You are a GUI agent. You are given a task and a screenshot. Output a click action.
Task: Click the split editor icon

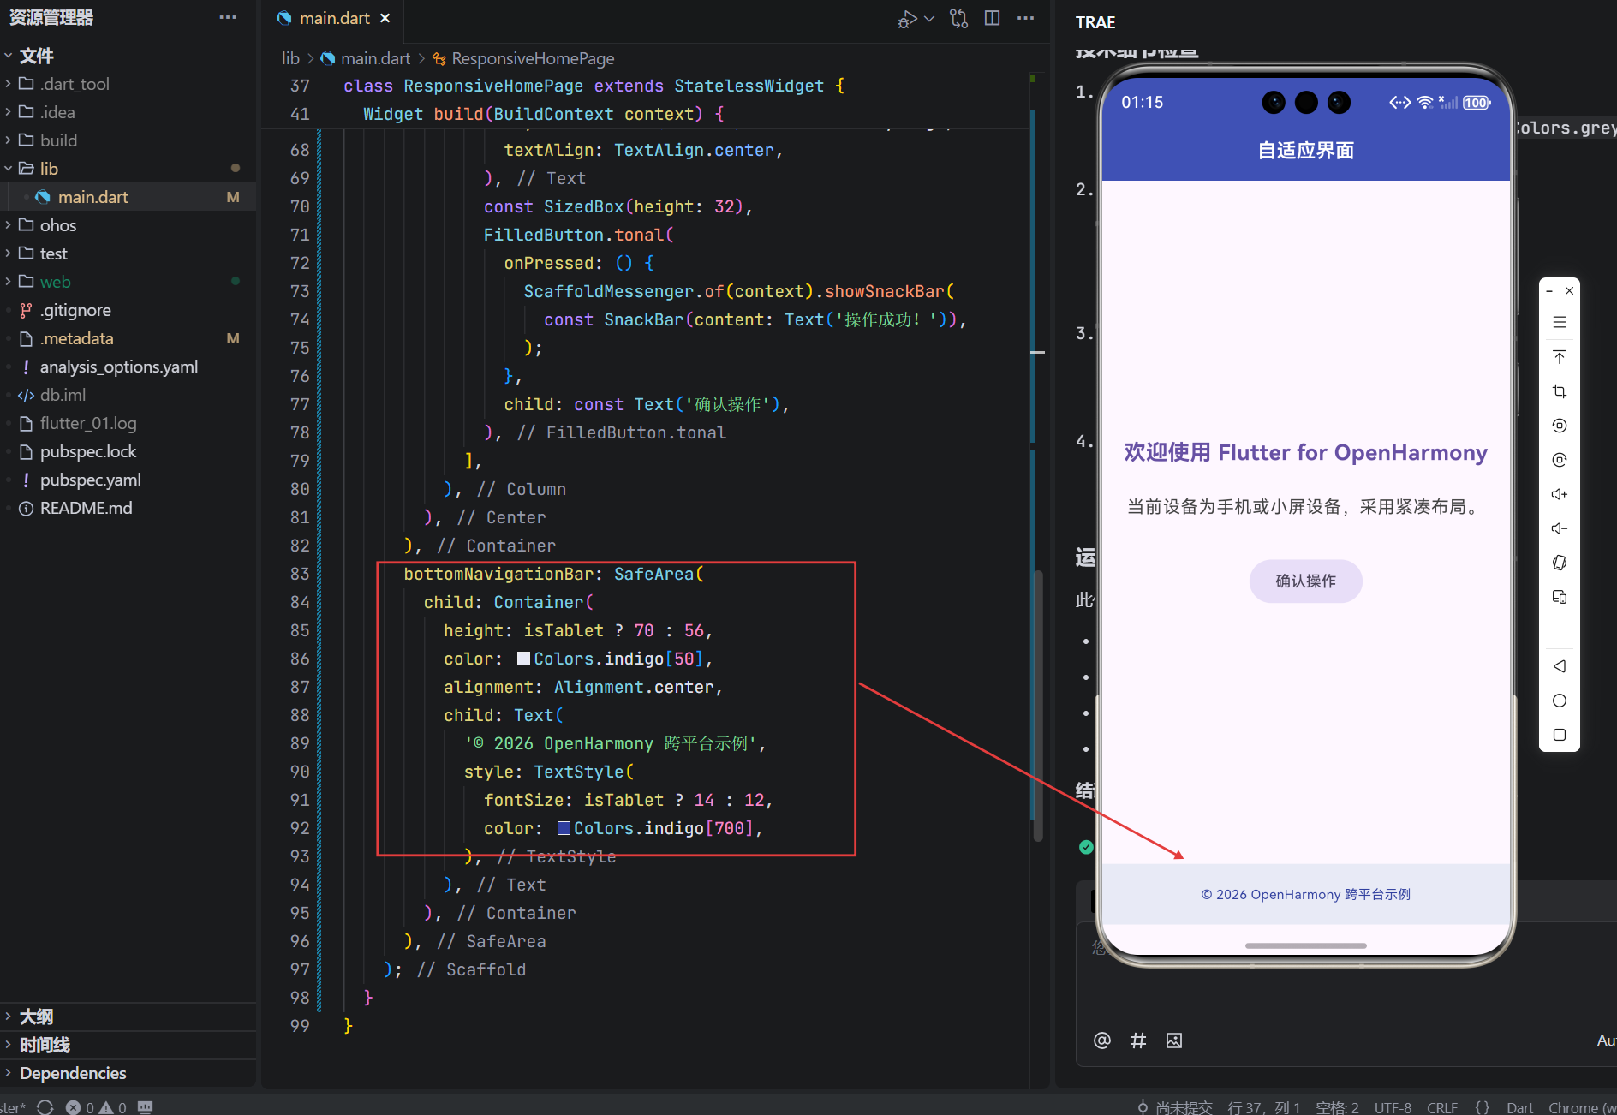click(x=992, y=18)
